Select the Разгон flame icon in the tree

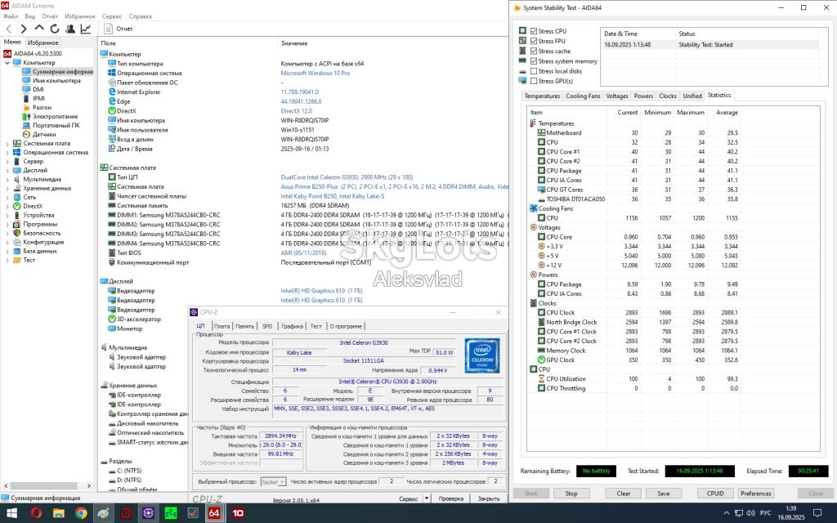coord(26,107)
